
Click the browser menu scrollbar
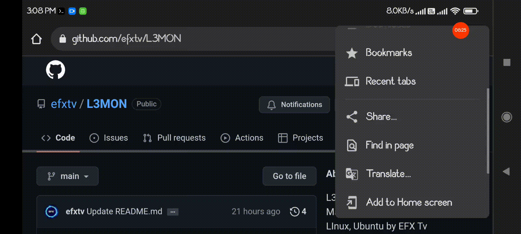[488, 131]
